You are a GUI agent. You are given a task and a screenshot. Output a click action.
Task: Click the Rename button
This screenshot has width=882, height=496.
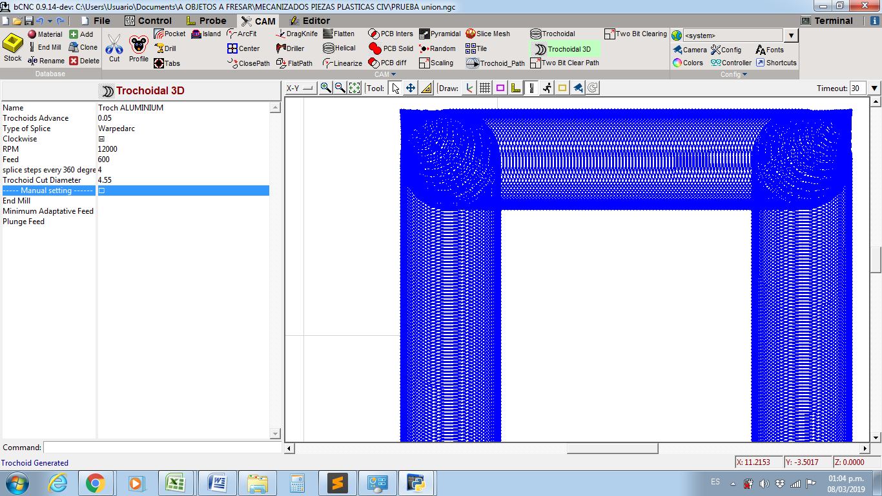coord(46,61)
